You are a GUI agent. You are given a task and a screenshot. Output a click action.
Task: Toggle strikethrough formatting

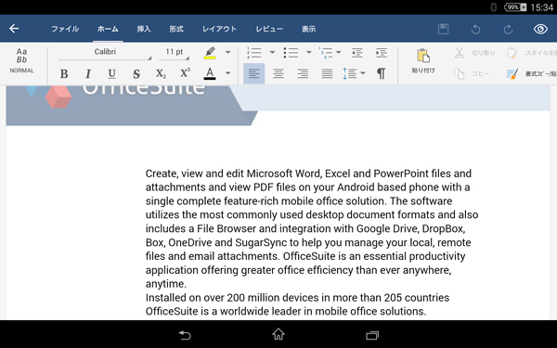point(136,73)
